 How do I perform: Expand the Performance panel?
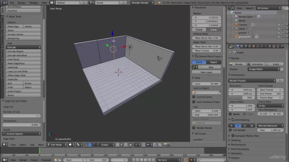(238, 144)
